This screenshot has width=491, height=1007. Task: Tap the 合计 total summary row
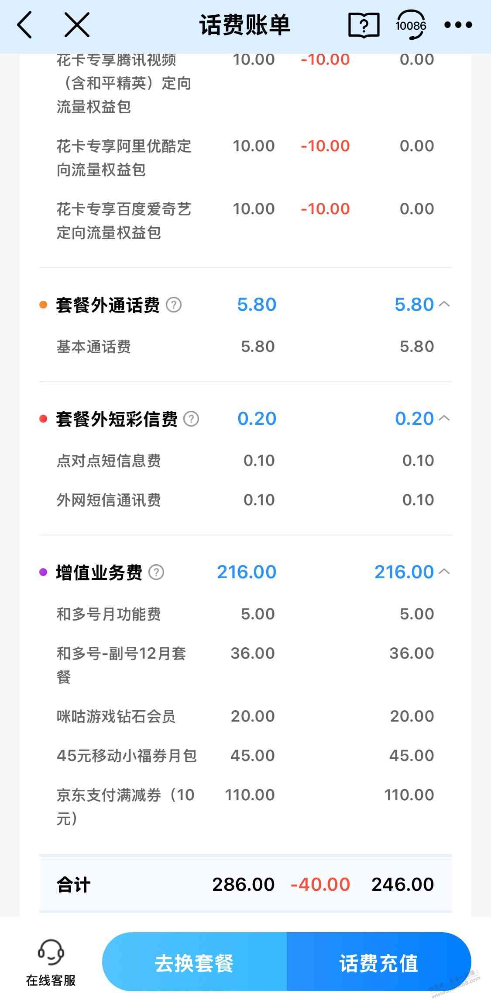[245, 885]
